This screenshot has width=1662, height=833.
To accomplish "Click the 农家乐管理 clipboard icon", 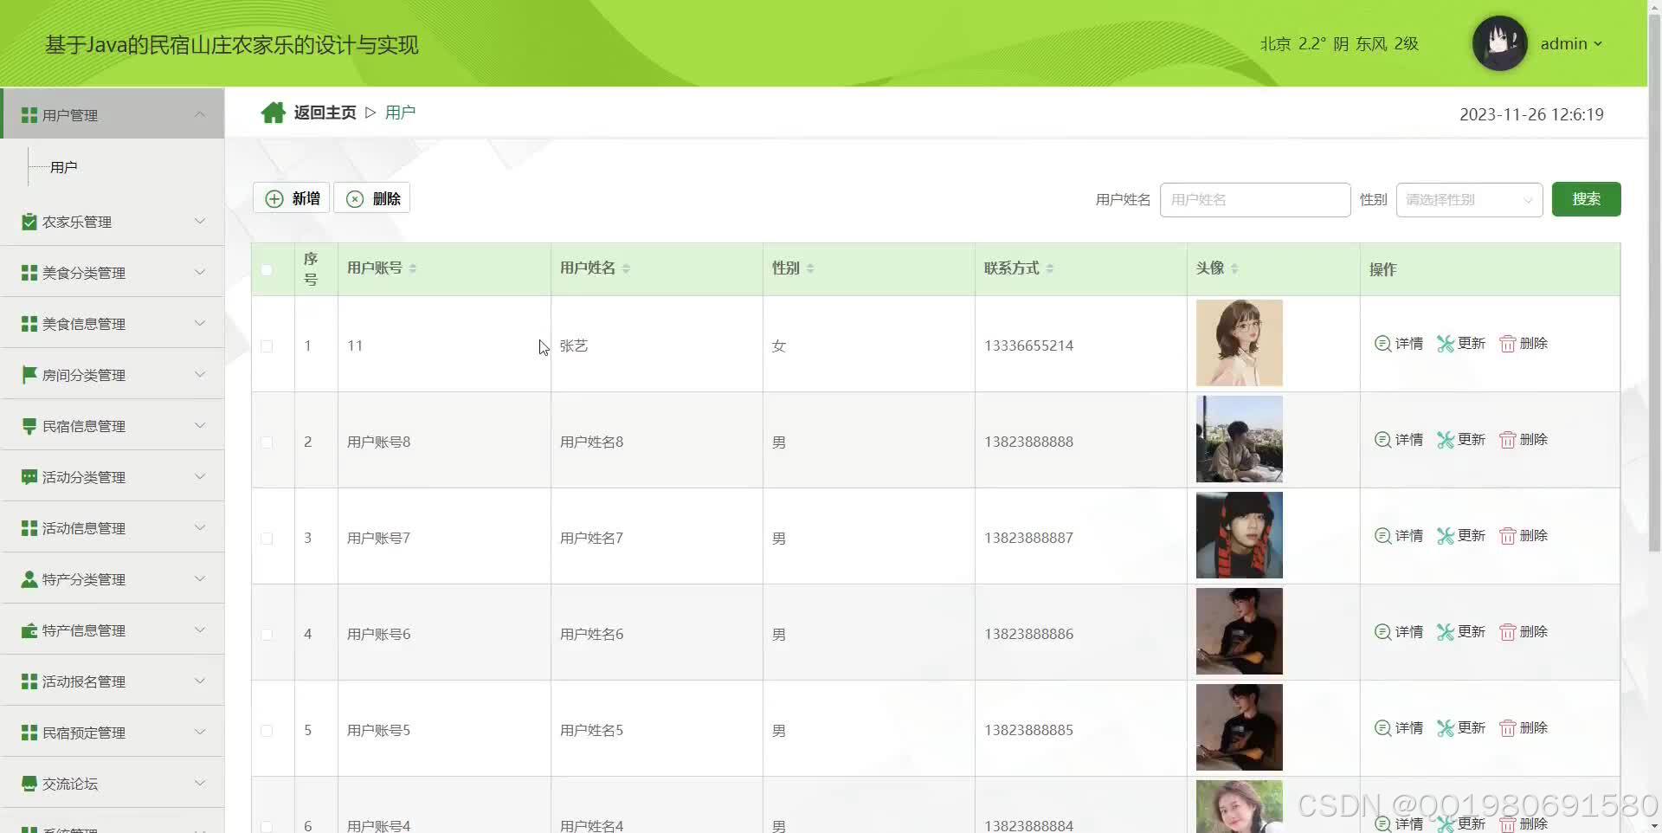I will [29, 222].
